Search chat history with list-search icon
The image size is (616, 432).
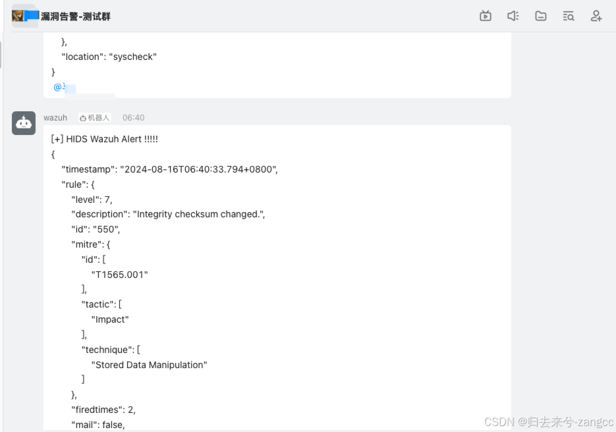coord(569,16)
